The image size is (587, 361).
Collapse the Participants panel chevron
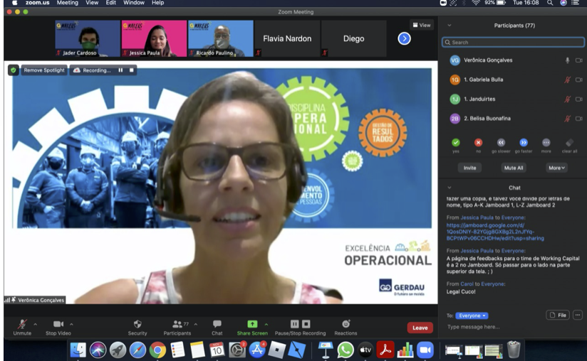pyautogui.click(x=450, y=26)
